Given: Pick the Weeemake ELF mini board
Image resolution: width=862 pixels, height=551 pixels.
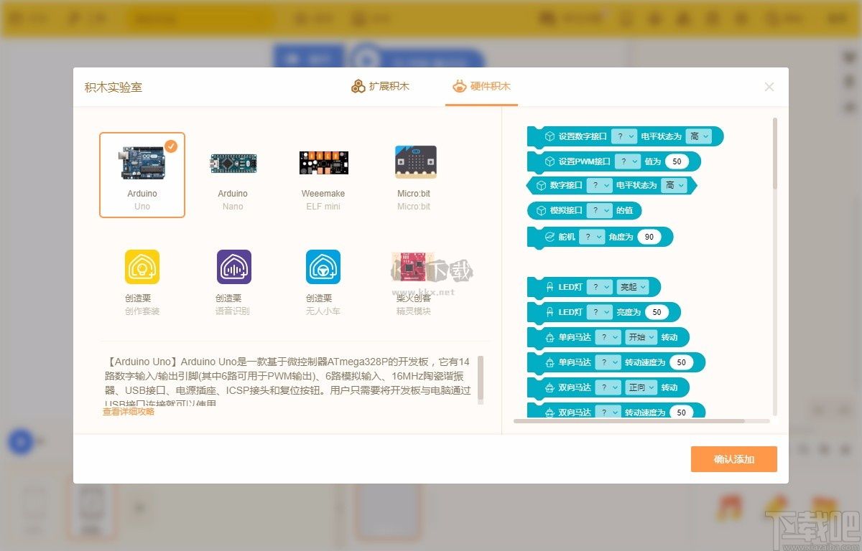Looking at the screenshot, I should coord(323,163).
